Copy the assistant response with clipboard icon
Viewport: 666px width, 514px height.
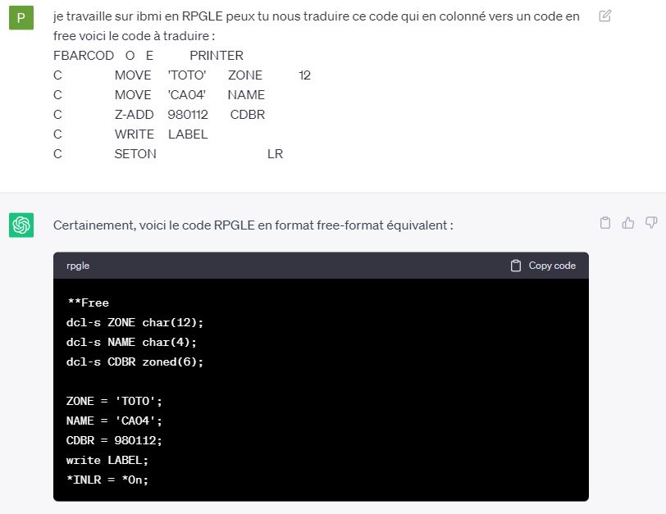pyautogui.click(x=604, y=223)
